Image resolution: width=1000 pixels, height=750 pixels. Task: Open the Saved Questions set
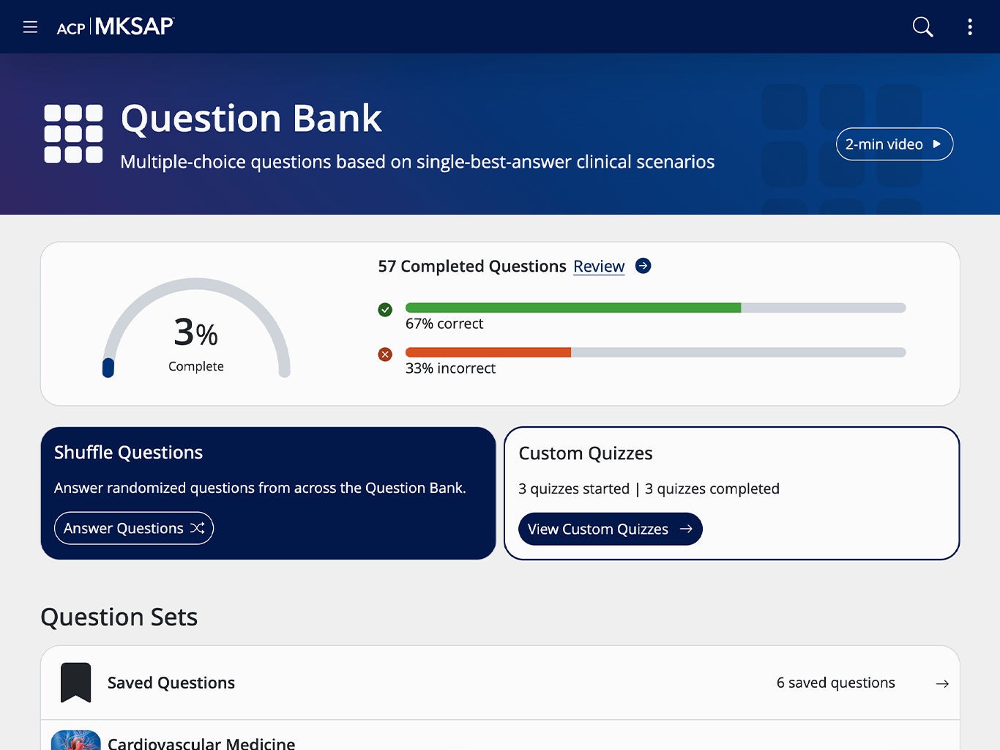pos(500,683)
